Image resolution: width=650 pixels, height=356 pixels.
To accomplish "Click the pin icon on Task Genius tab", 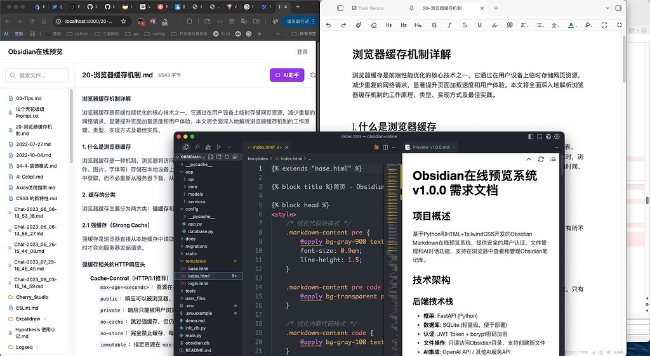I will [x=411, y=8].
